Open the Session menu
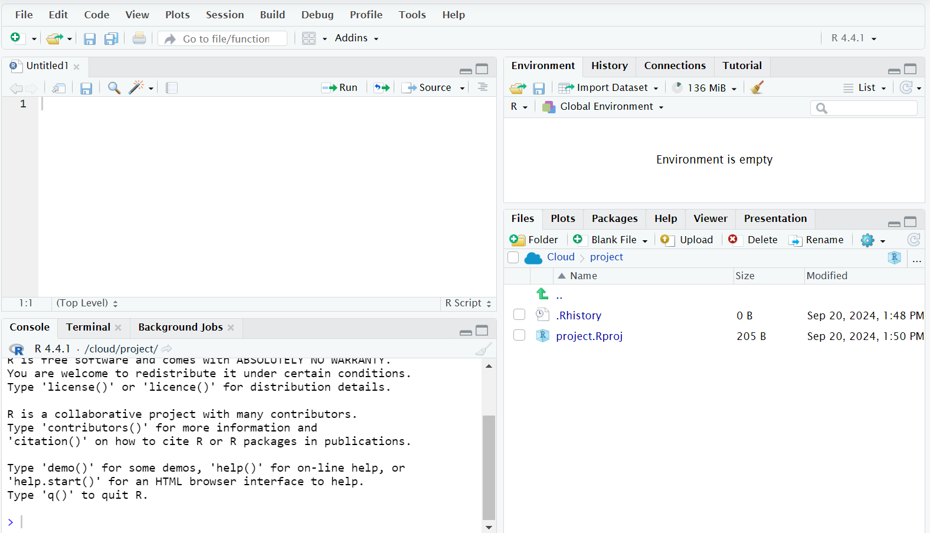930x533 pixels. [224, 15]
